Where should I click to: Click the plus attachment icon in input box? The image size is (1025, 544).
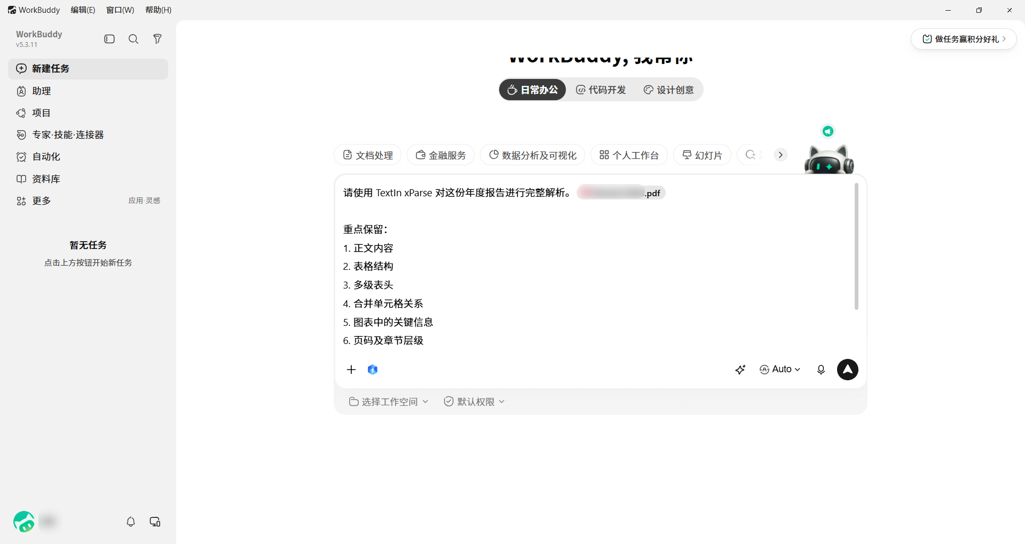pyautogui.click(x=351, y=370)
